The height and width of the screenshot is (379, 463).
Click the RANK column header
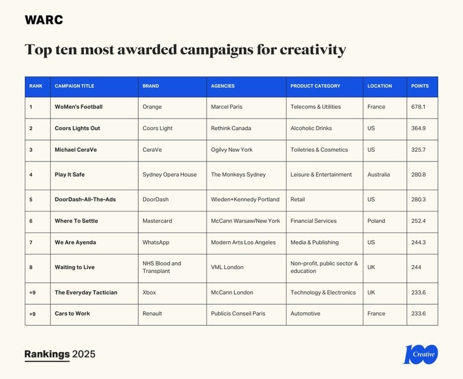click(x=36, y=86)
